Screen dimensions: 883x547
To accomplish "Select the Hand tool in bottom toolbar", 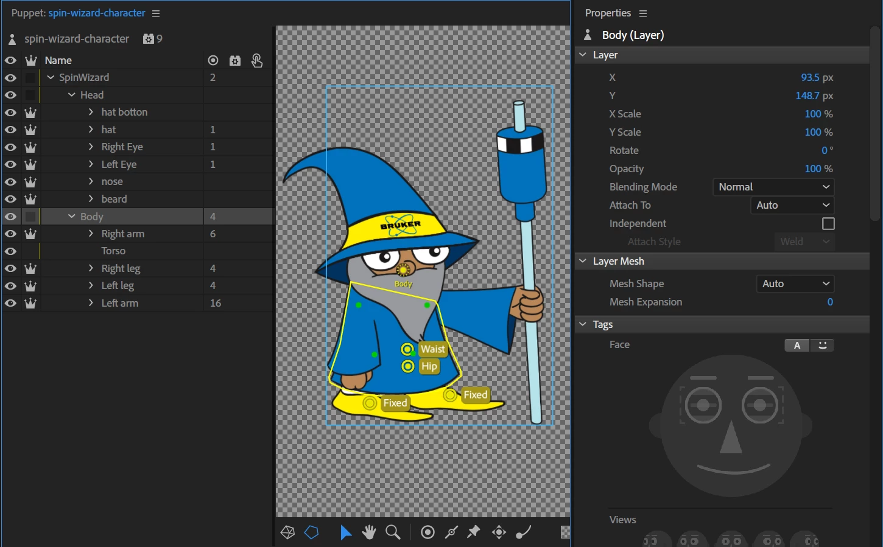I will 368,532.
